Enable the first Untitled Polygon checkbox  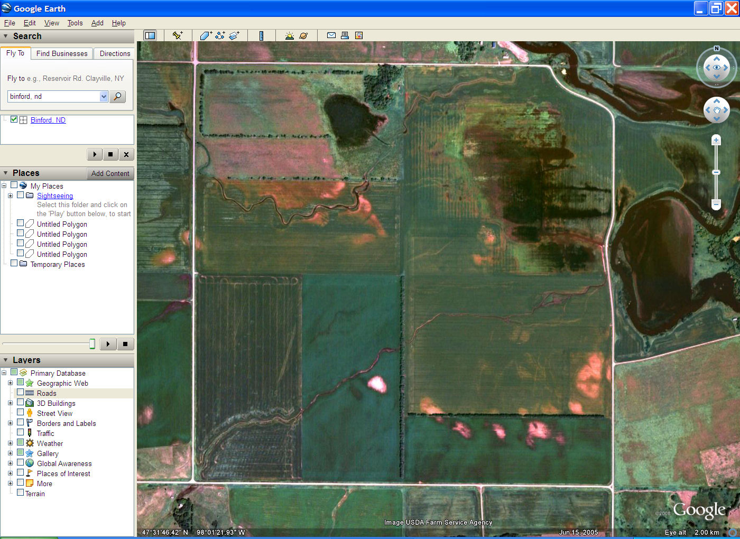(20, 223)
